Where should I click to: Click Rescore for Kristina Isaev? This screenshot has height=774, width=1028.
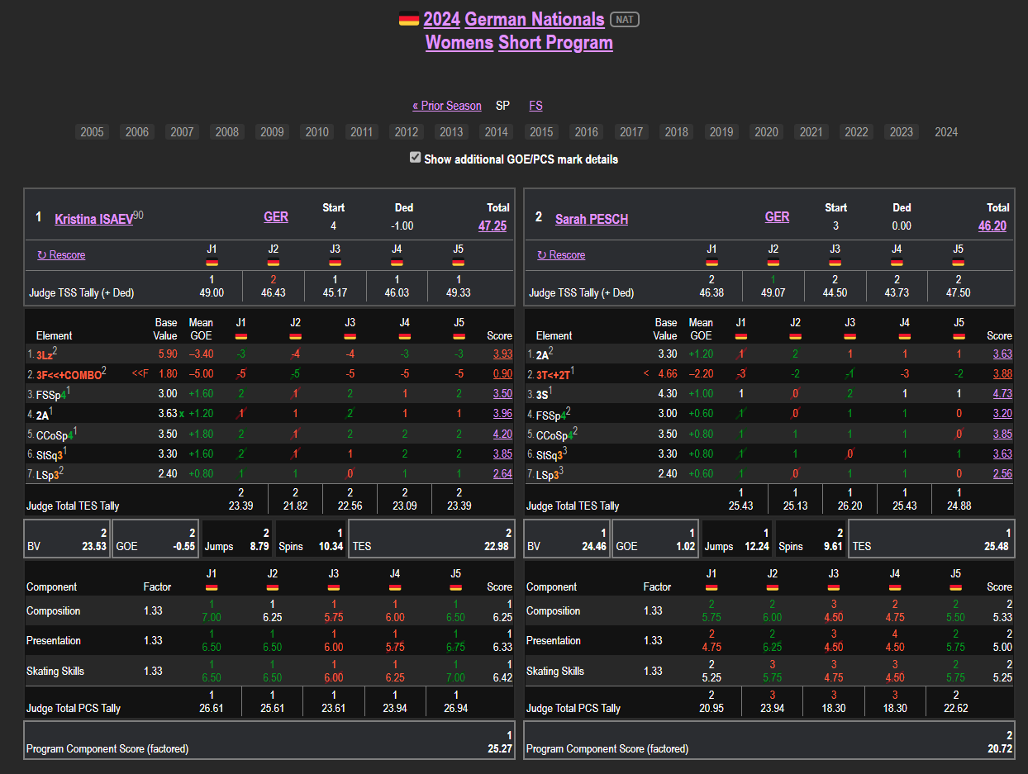pyautogui.click(x=61, y=255)
